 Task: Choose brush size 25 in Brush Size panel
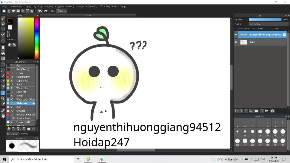click(260, 132)
